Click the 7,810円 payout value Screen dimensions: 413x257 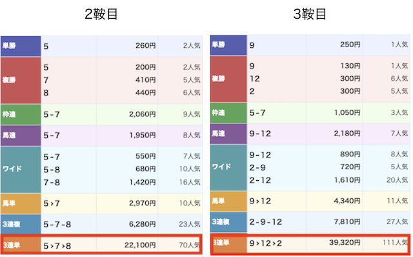tap(347, 221)
